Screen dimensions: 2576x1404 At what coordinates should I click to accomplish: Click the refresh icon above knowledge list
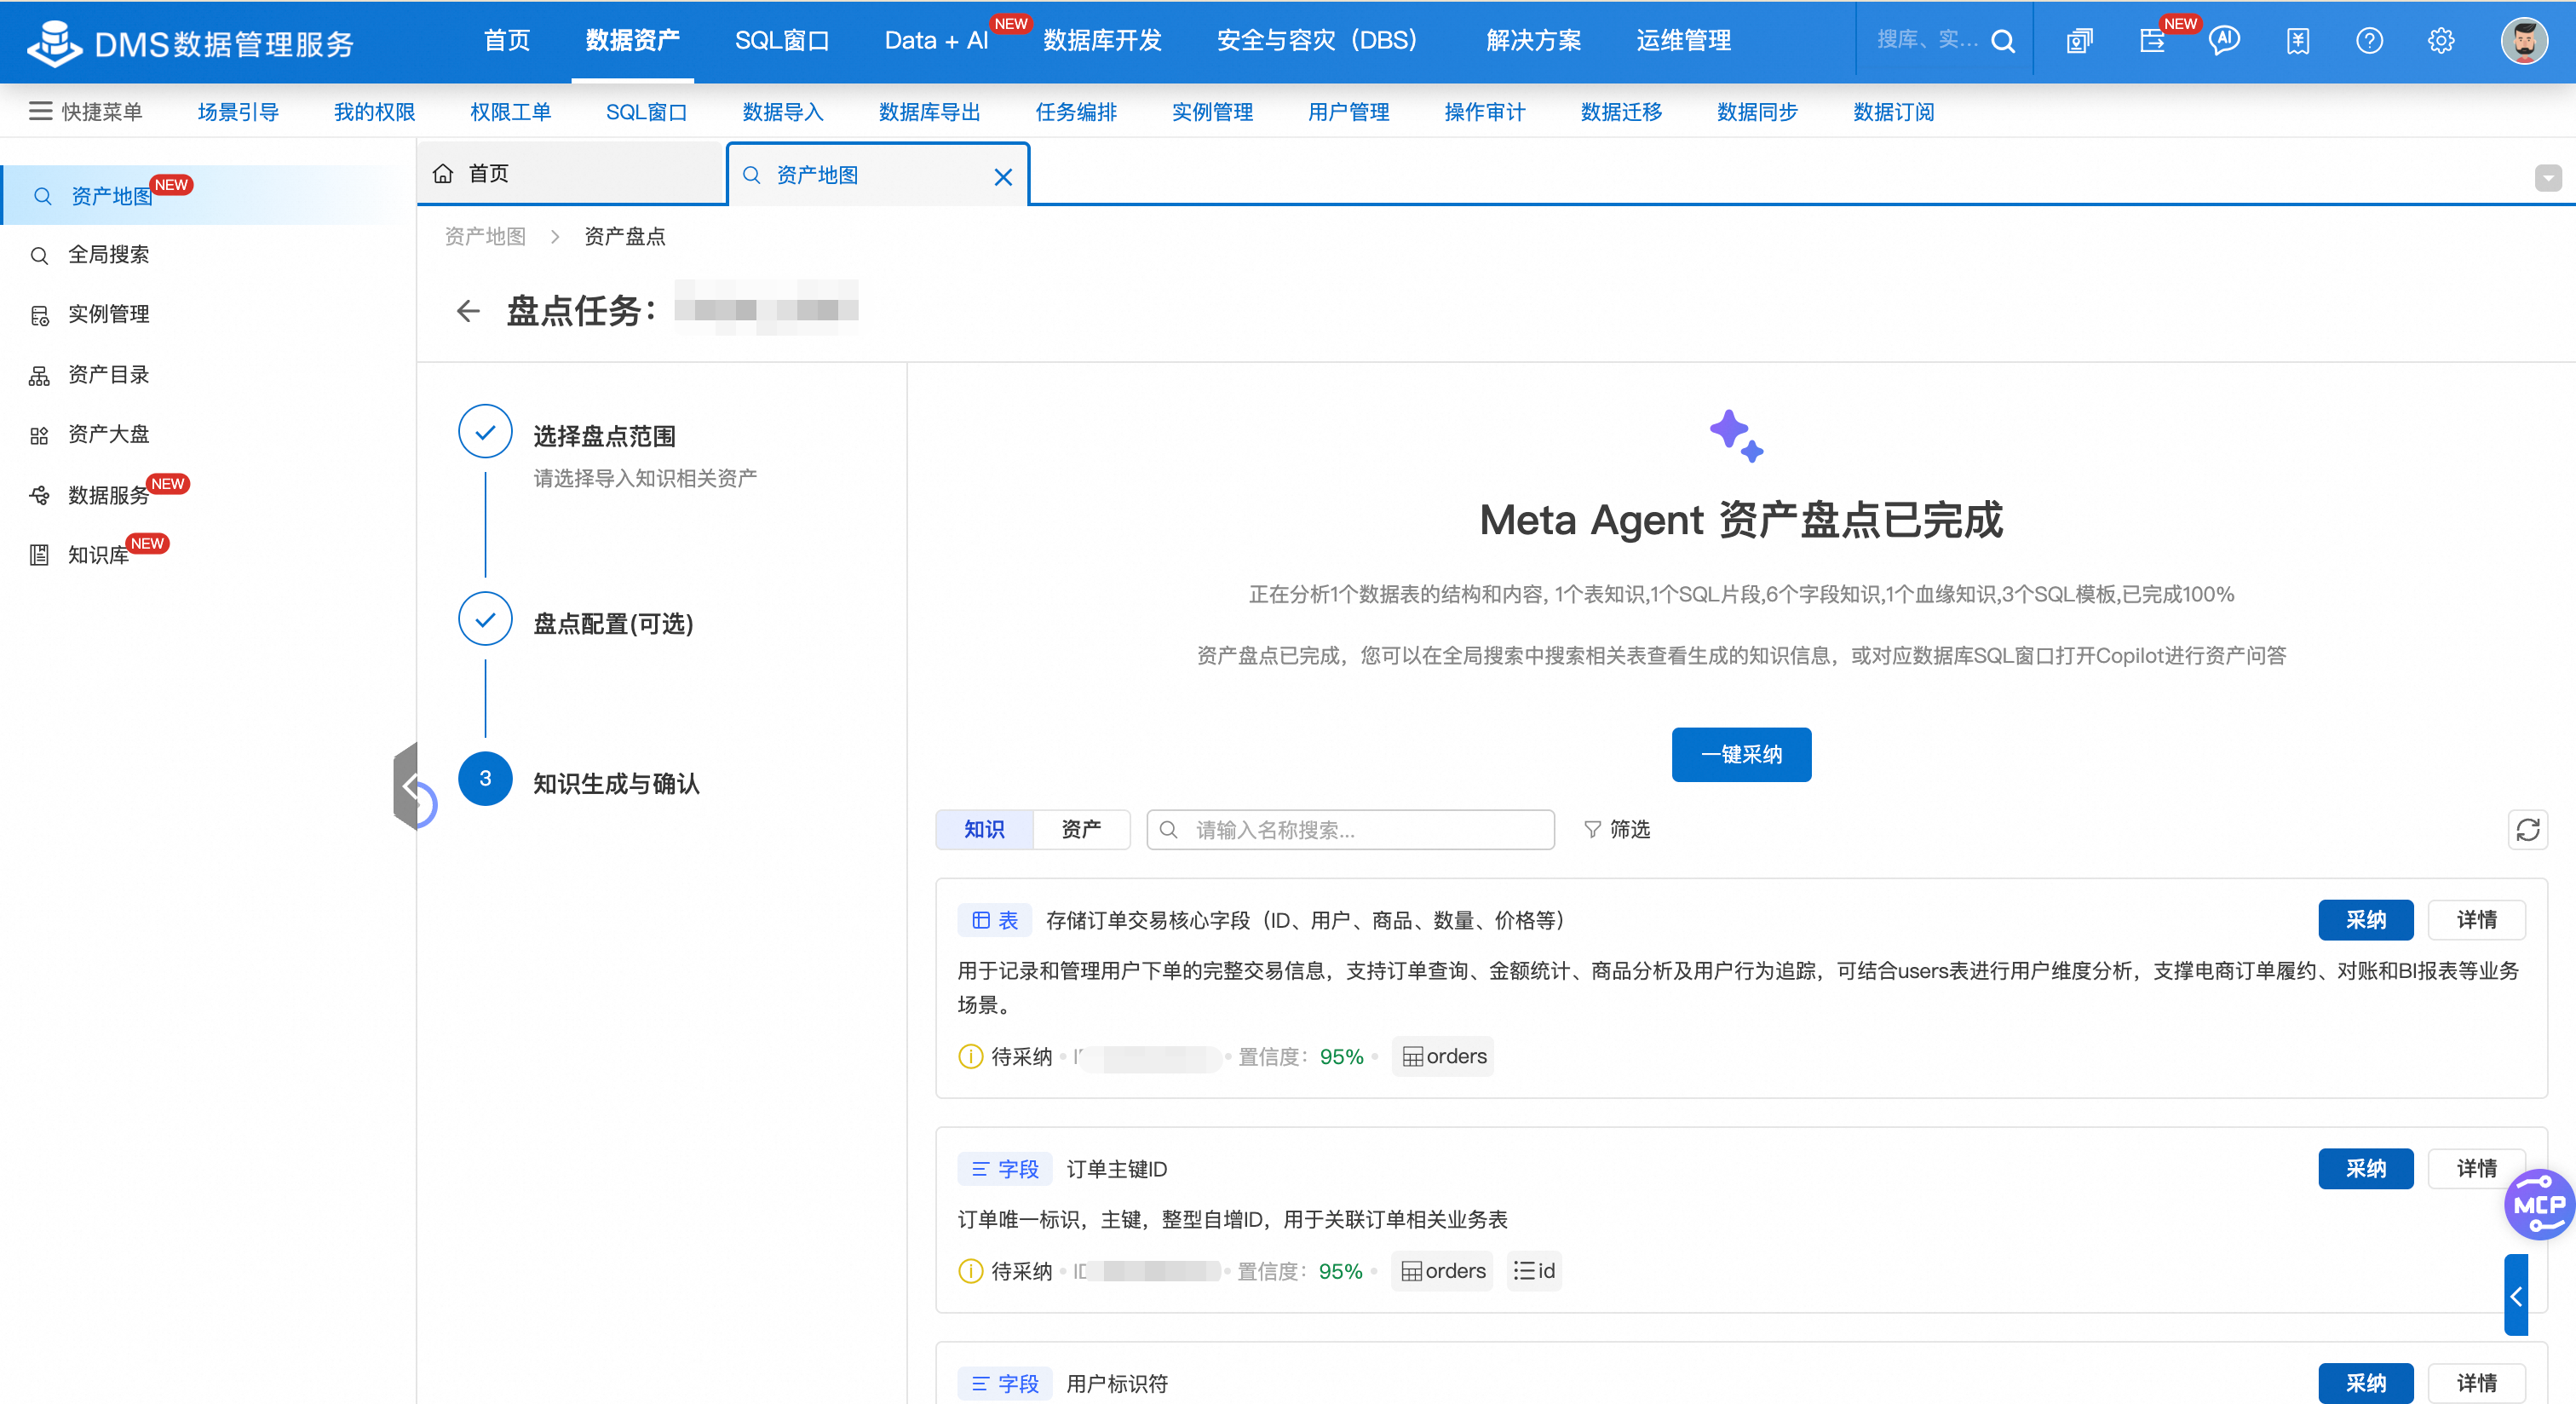click(x=2527, y=830)
